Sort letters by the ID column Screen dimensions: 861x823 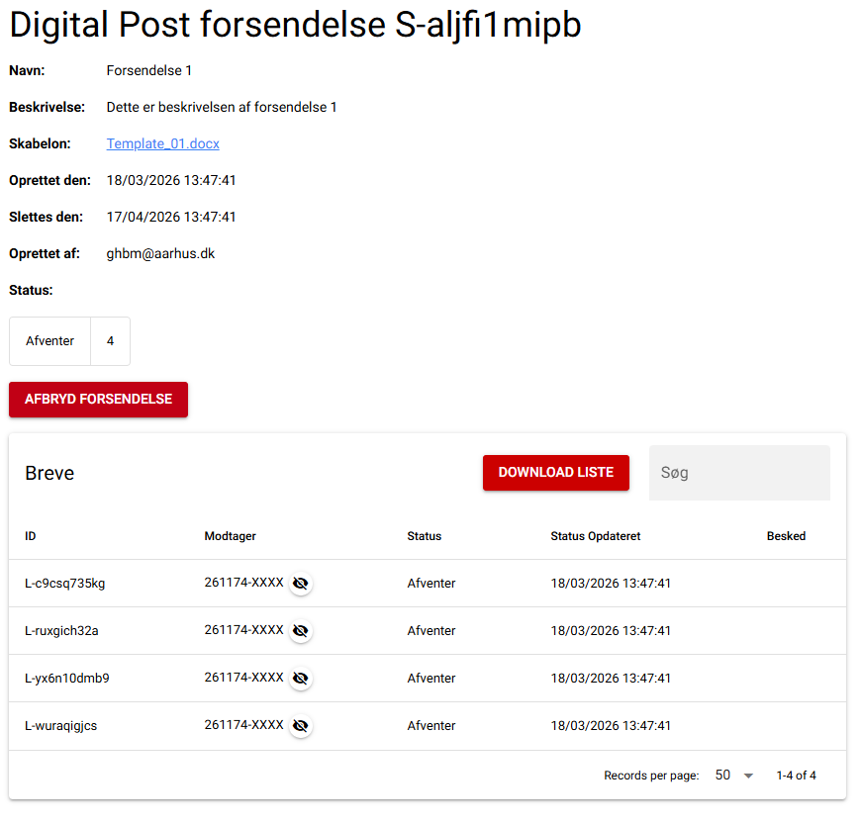click(x=30, y=536)
